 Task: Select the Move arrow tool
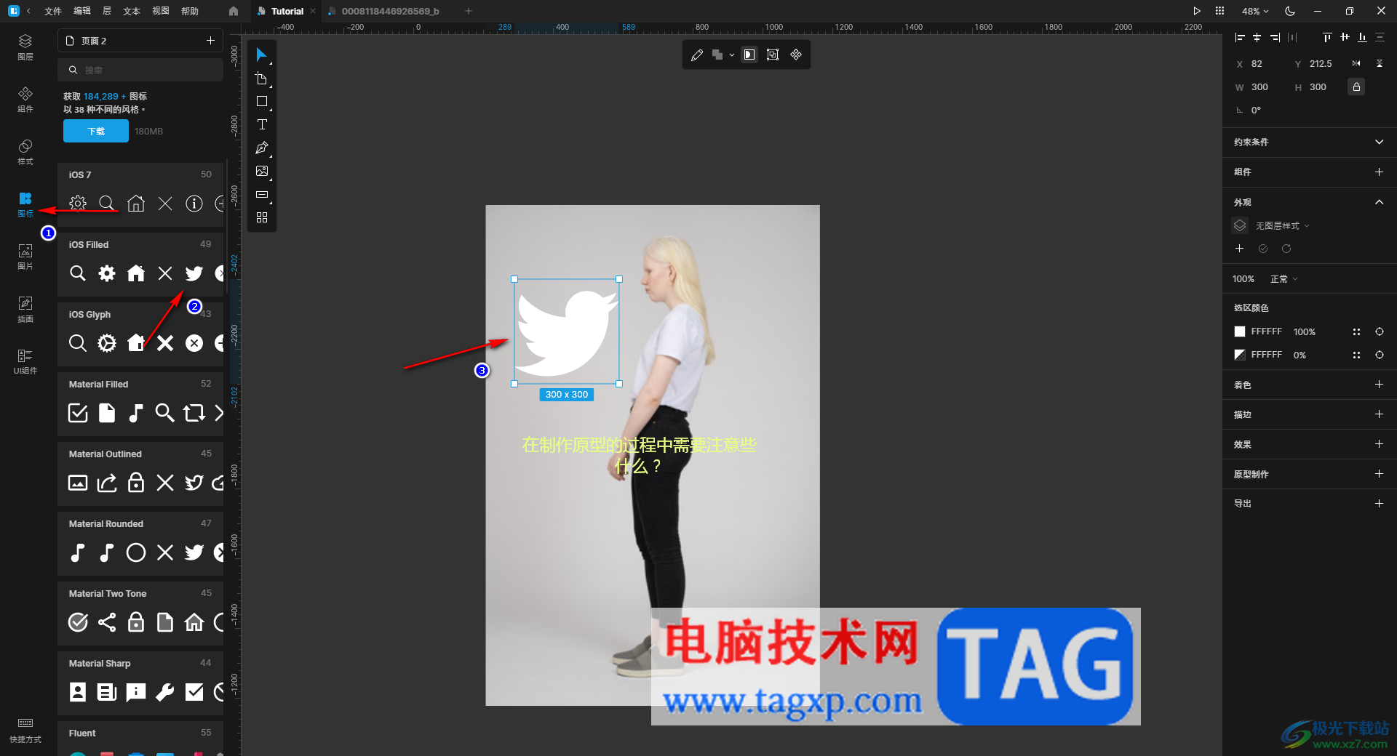tap(262, 55)
